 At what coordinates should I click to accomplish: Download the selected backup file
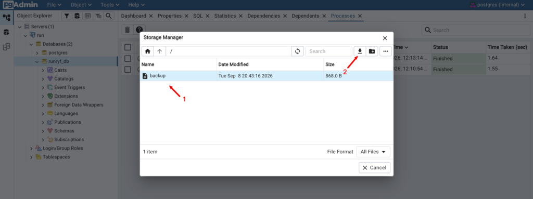pos(360,51)
